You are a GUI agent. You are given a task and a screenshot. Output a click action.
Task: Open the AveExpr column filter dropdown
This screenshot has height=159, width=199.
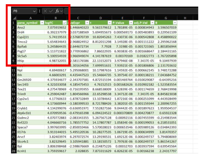[87, 23]
